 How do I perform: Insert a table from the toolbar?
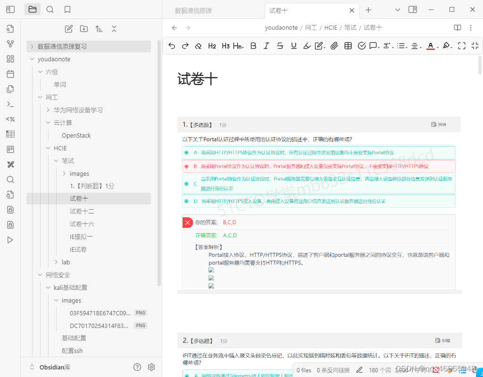click(x=348, y=46)
